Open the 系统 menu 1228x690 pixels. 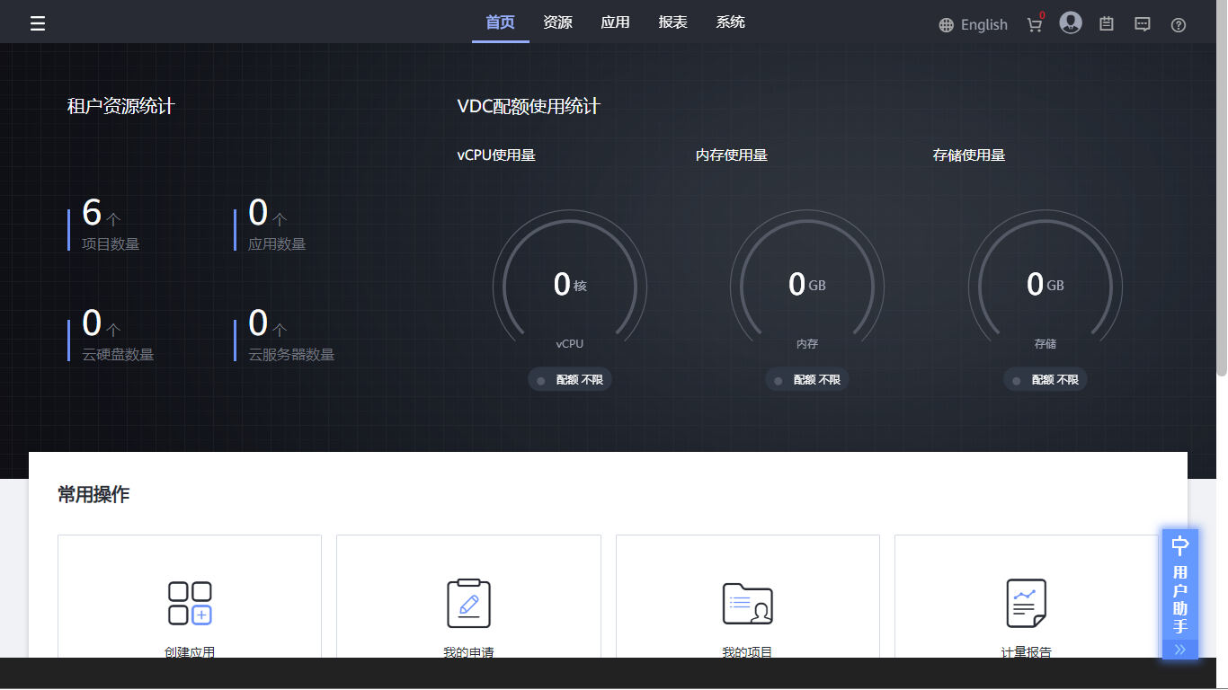(730, 22)
